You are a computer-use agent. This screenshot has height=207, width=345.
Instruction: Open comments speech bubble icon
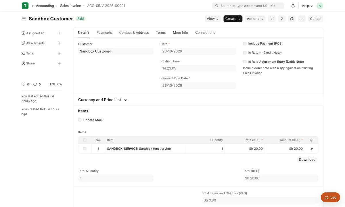click(x=35, y=84)
